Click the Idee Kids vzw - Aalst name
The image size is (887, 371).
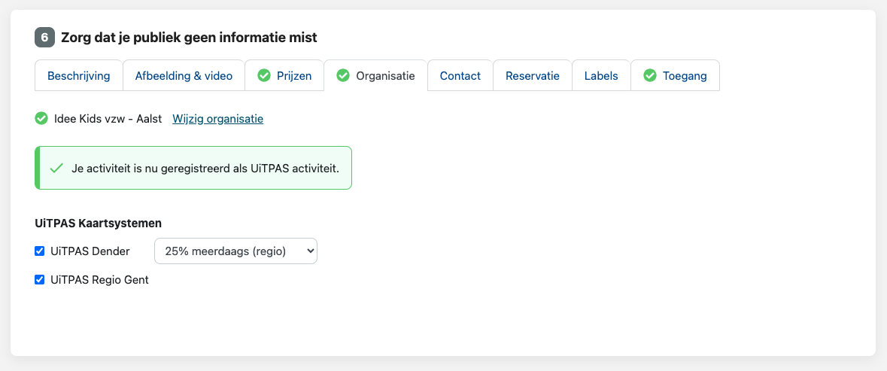coord(108,119)
